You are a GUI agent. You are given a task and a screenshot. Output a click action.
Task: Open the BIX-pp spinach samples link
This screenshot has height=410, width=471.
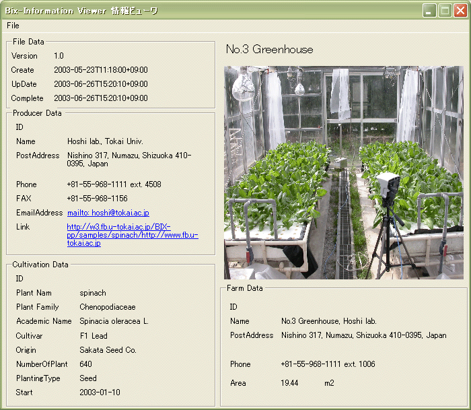128,235
